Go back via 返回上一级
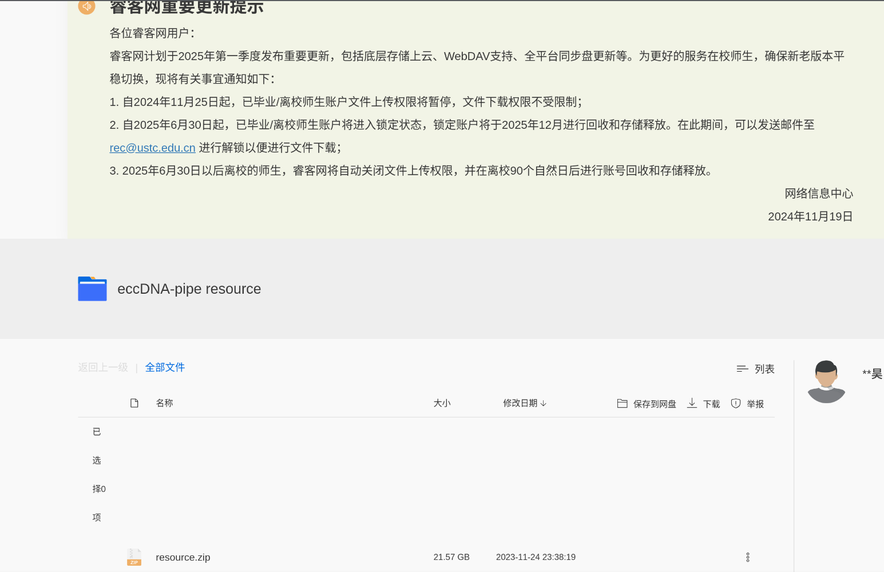This screenshot has width=884, height=572. point(103,368)
